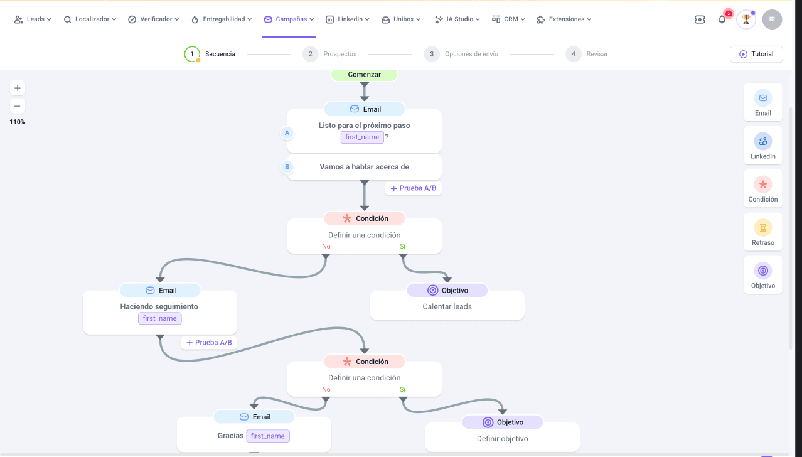Click first_name tag in Gracias email
The height and width of the screenshot is (457, 802).
[268, 436]
